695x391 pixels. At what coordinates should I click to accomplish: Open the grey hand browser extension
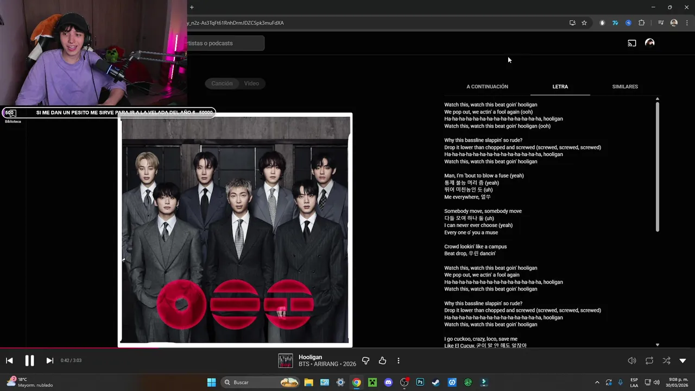602,23
